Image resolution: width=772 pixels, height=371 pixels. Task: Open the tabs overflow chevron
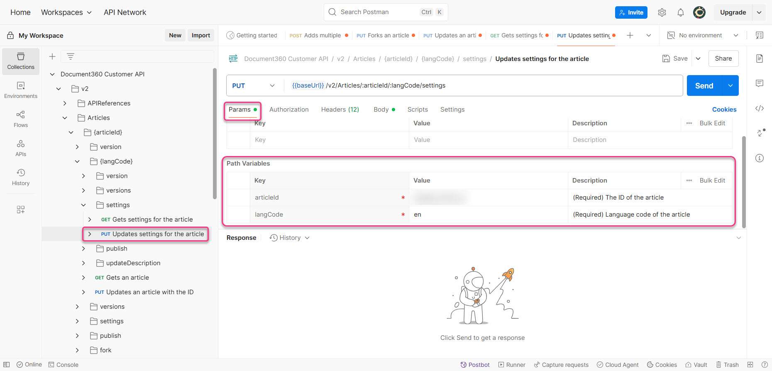tap(649, 35)
